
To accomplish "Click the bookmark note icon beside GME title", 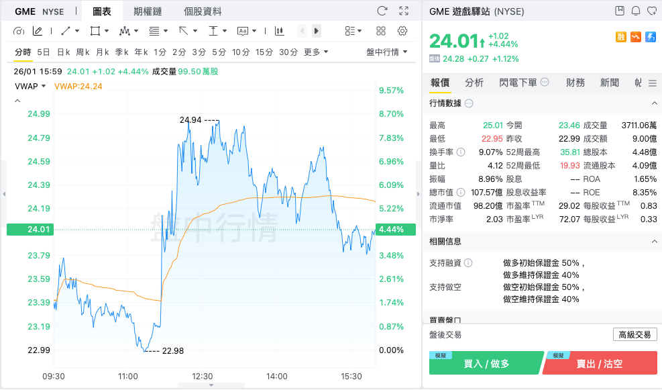I will [x=620, y=11].
